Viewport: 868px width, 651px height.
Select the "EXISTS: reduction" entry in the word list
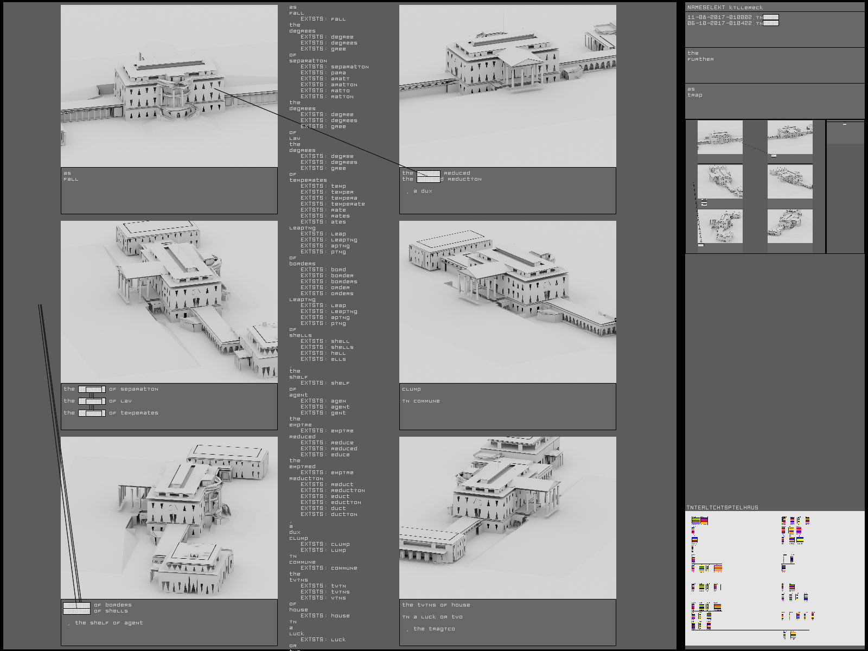click(x=333, y=490)
